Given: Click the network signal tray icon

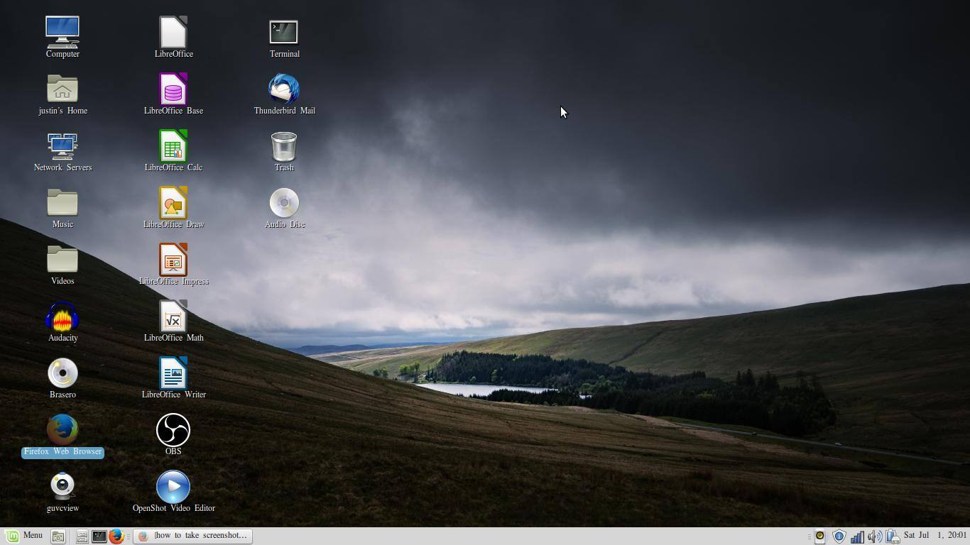Looking at the screenshot, I should tap(857, 536).
